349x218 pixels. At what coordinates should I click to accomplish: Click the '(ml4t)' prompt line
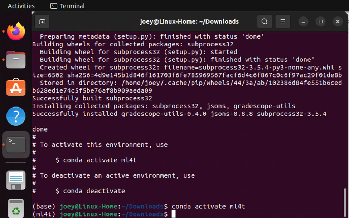pyautogui.click(x=104, y=214)
